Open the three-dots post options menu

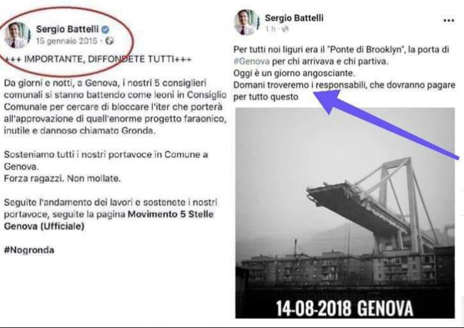coord(449,21)
